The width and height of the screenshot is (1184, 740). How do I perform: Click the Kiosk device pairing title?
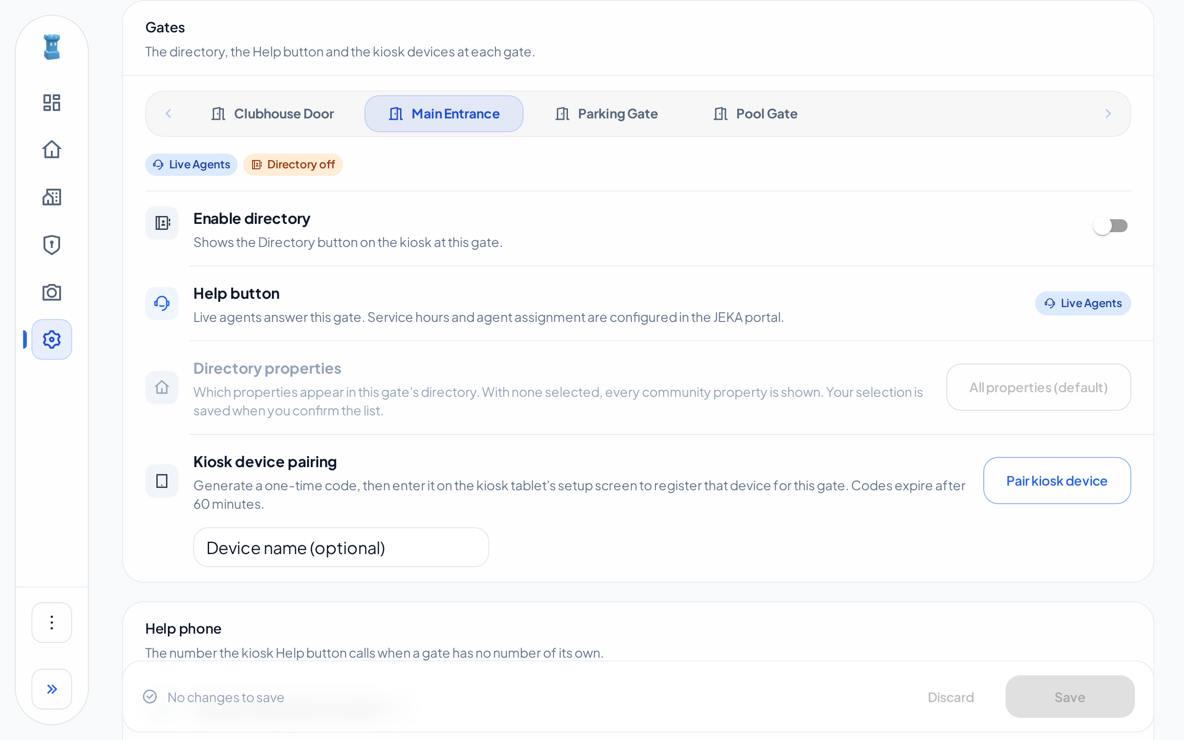coord(265,462)
